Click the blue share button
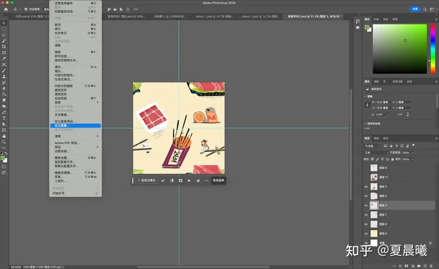Viewport: 439px width, 269px height. (415, 9)
